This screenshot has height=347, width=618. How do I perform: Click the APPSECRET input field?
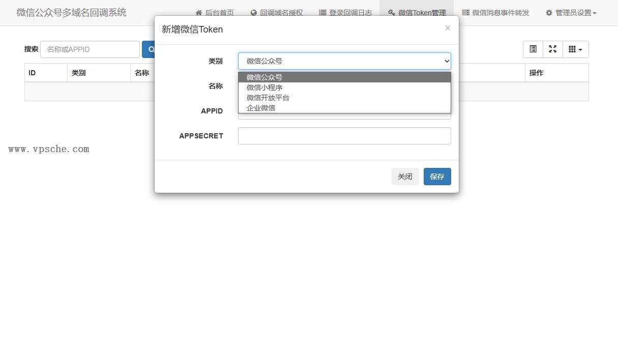pos(344,136)
